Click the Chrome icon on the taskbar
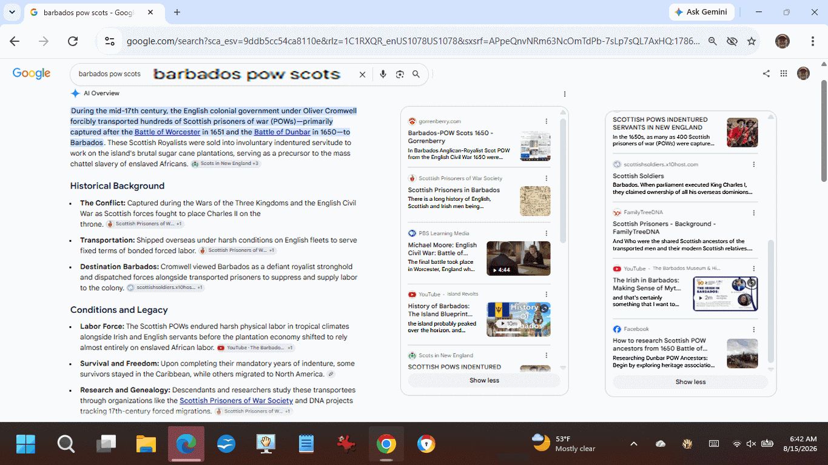 coord(386,444)
